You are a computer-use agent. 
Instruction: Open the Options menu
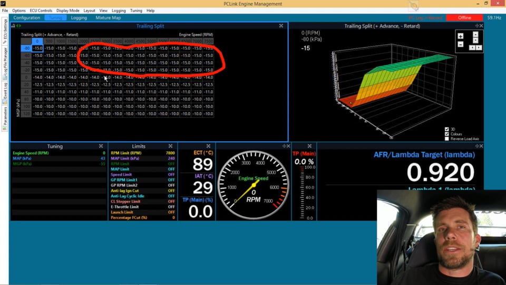pyautogui.click(x=19, y=11)
